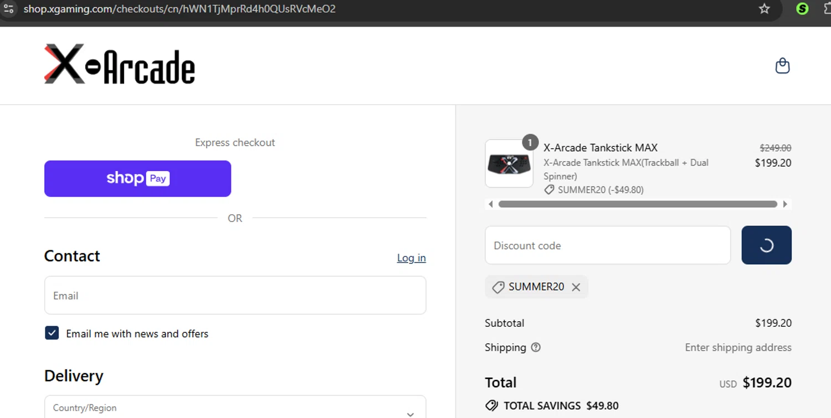
Task: Focus the Discount code field
Action: tap(608, 245)
